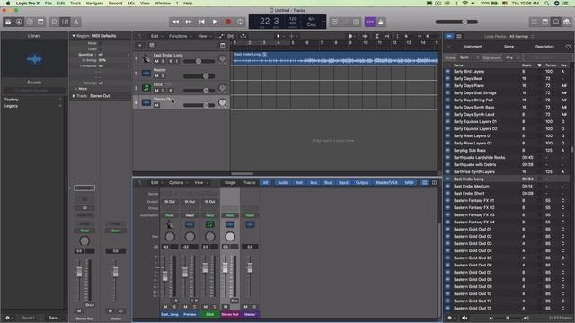The height and width of the screenshot is (323, 575).
Task: Toggle the purple Count-in button
Action: pos(369,22)
